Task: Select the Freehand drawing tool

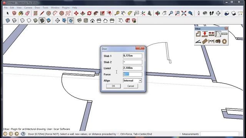Action: 68,13
